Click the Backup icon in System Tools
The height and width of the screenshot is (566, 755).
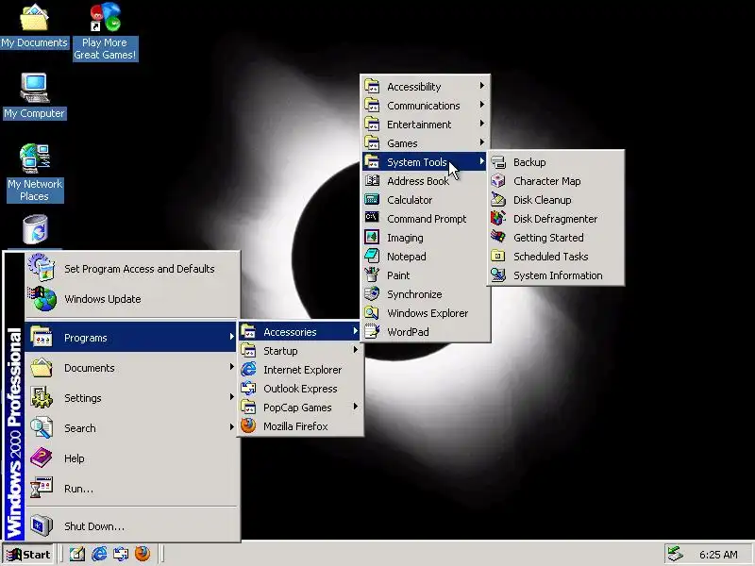498,162
